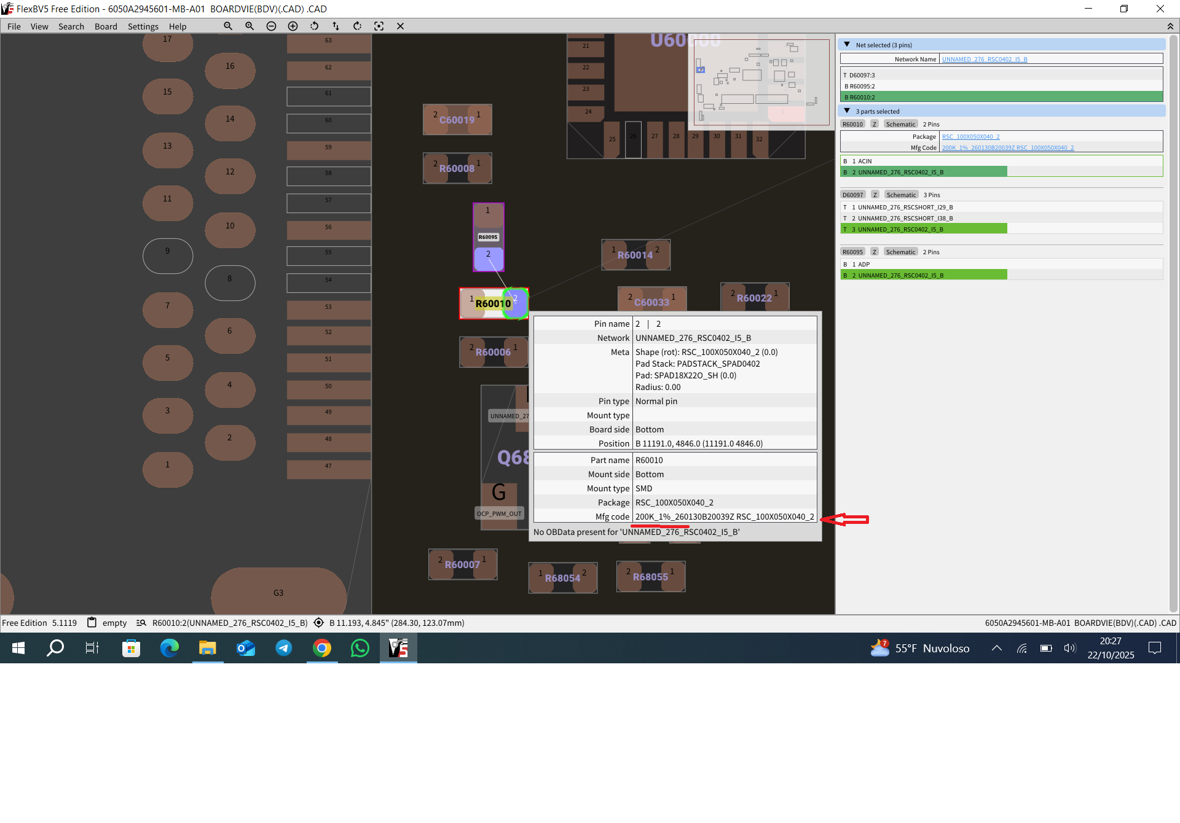Rotate board clockwise
1180x823 pixels.
coord(357,26)
